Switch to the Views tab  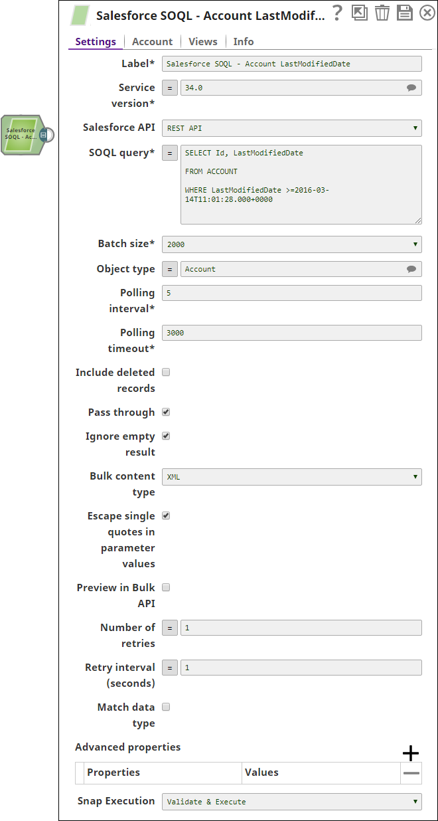click(x=203, y=41)
